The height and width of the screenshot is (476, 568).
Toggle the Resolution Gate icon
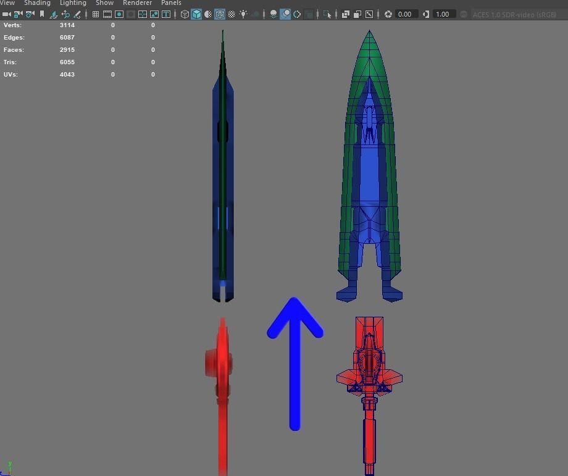[x=119, y=14]
